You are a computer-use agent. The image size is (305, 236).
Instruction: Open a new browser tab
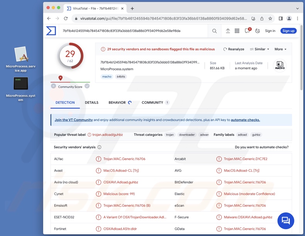(x=132, y=8)
